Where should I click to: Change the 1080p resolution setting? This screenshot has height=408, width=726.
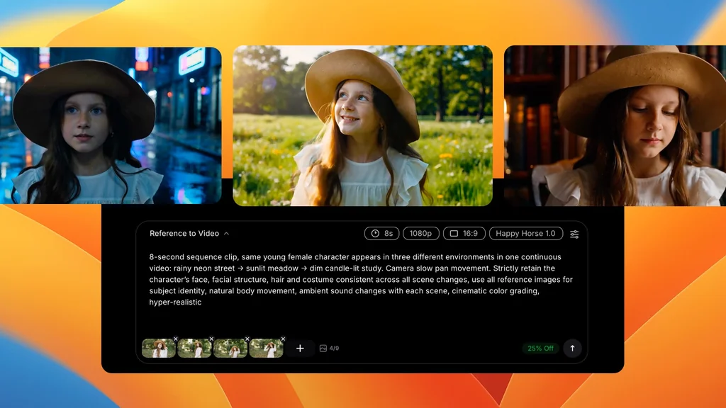(421, 234)
